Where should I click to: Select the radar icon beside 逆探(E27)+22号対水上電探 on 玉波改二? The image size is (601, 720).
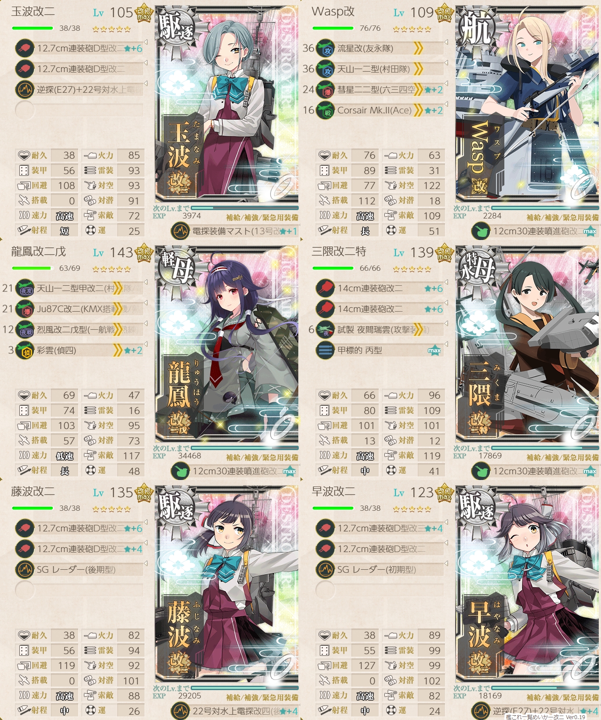tap(25, 89)
